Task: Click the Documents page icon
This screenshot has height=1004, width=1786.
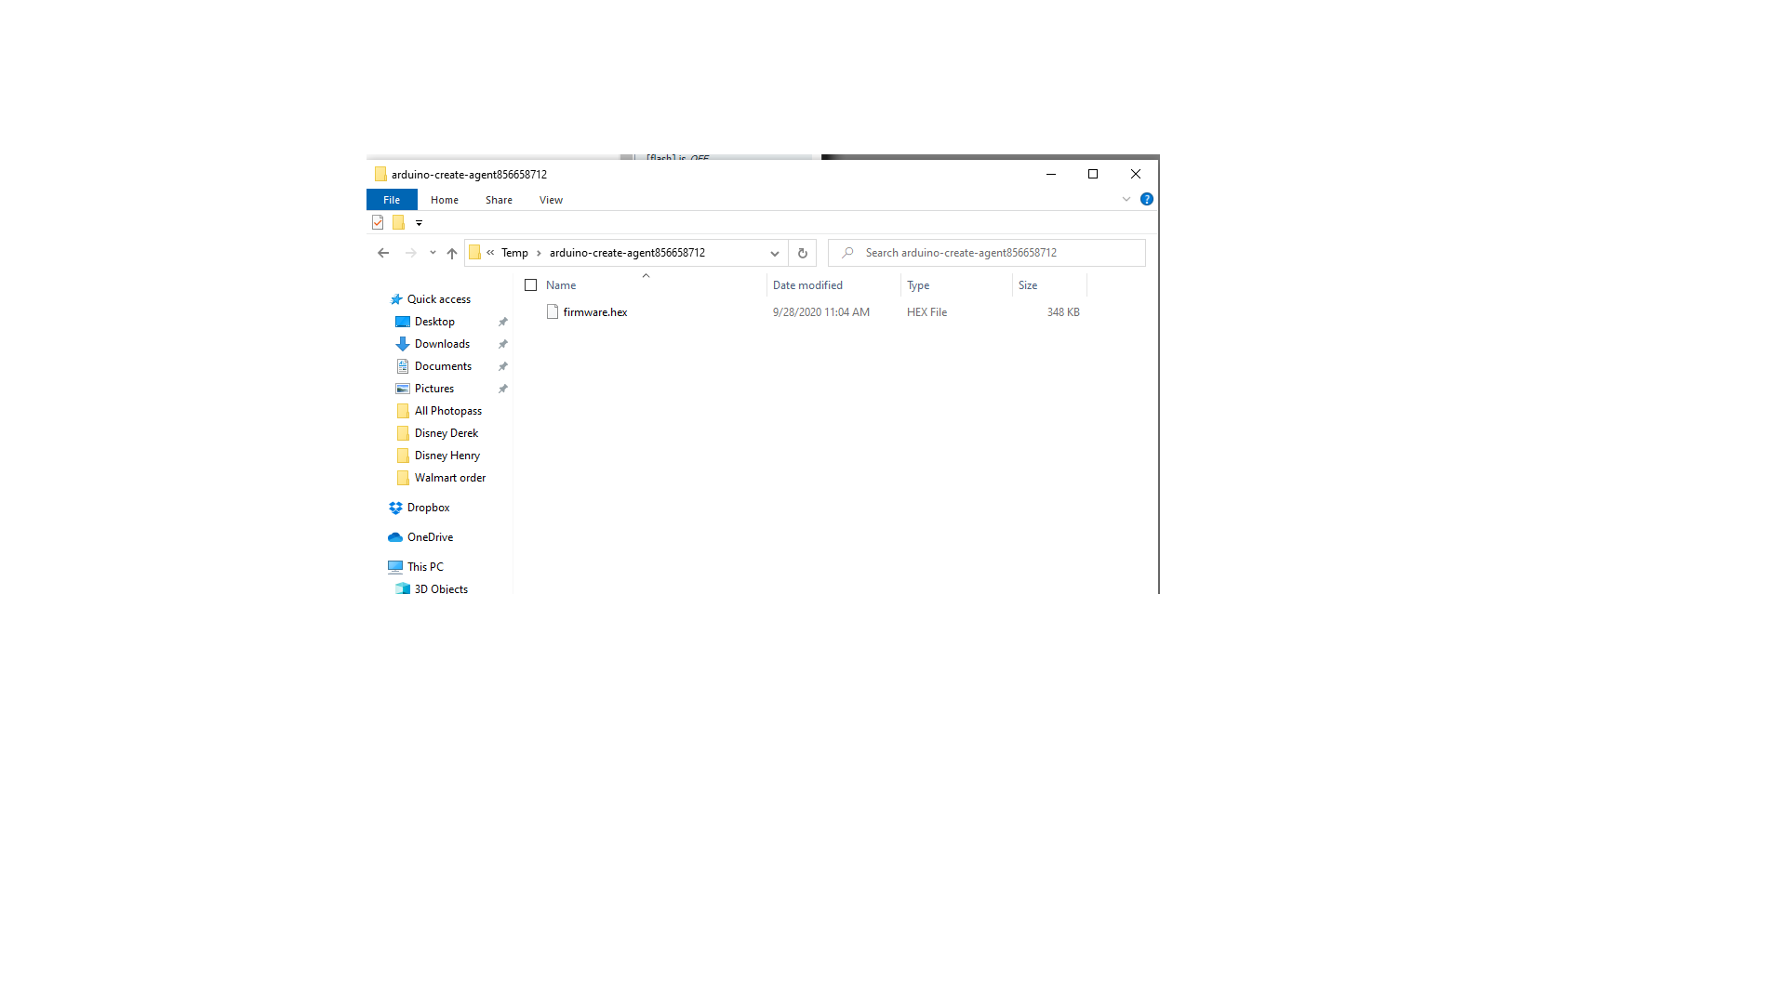Action: point(403,366)
